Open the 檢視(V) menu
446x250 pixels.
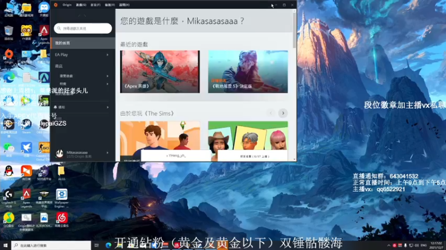110,5
